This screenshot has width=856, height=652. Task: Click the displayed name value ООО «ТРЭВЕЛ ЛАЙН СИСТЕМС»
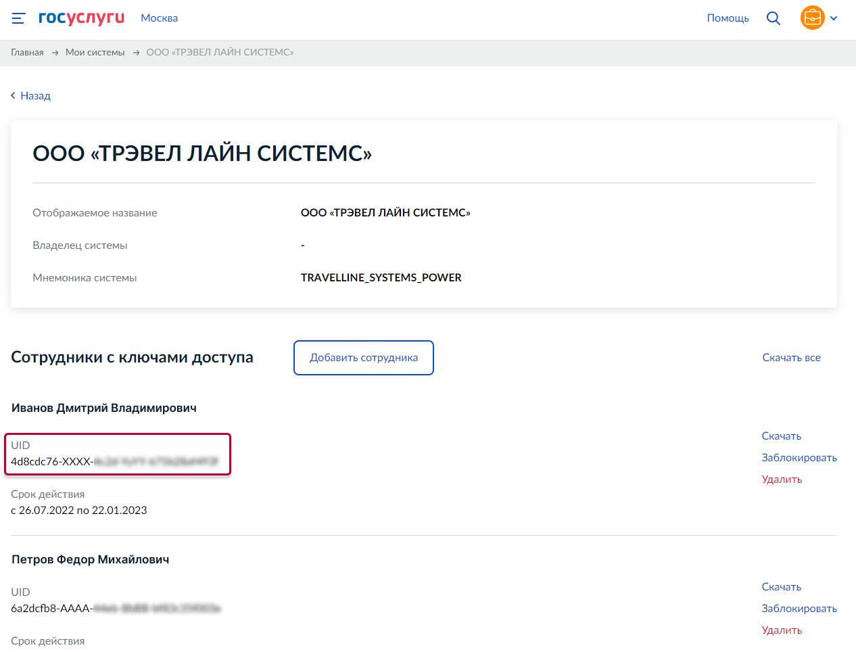385,213
